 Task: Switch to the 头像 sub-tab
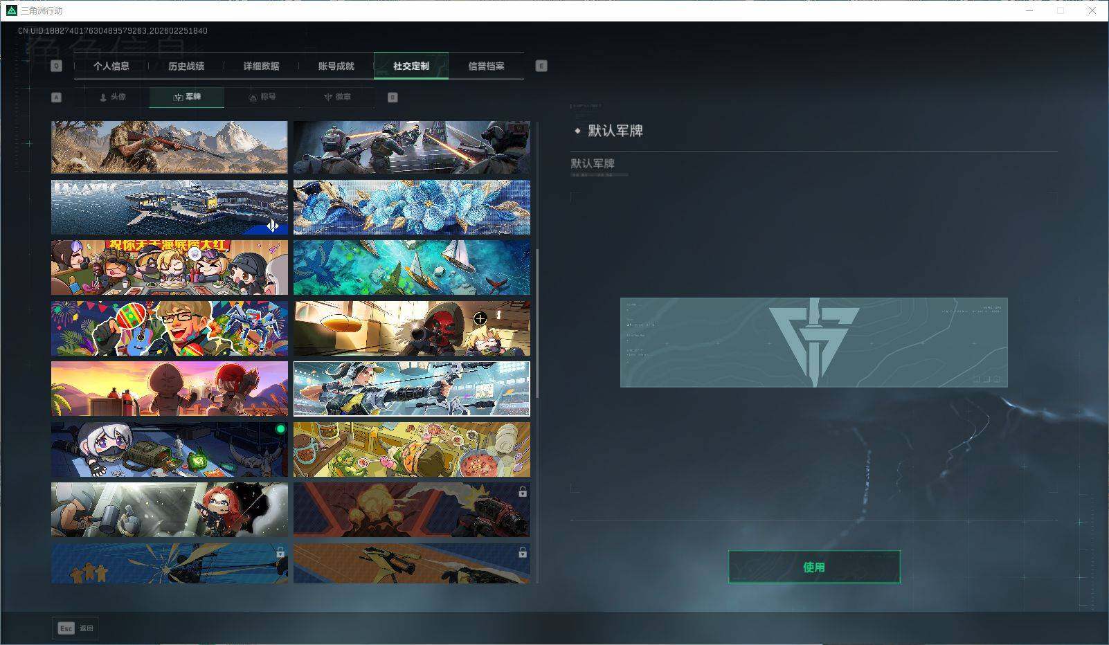pos(112,97)
